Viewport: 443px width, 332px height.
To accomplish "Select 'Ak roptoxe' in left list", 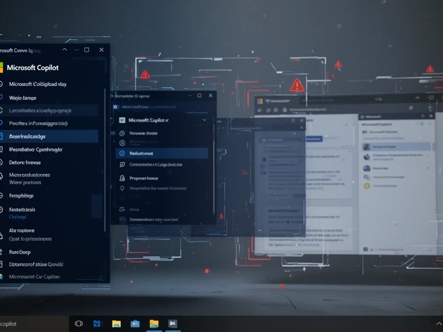I will tap(22, 230).
